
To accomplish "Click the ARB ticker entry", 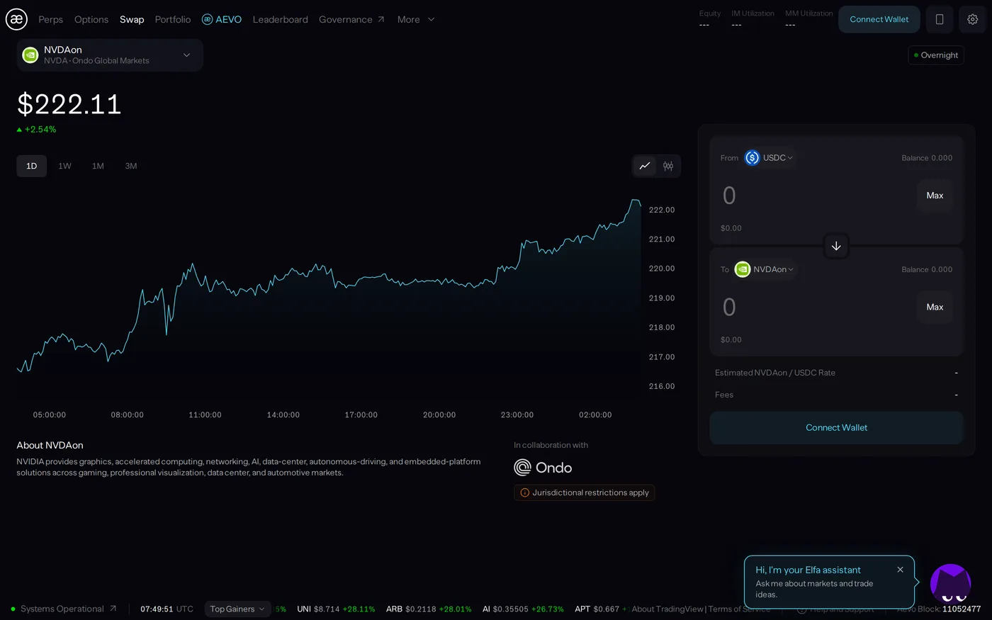I will pos(429,609).
